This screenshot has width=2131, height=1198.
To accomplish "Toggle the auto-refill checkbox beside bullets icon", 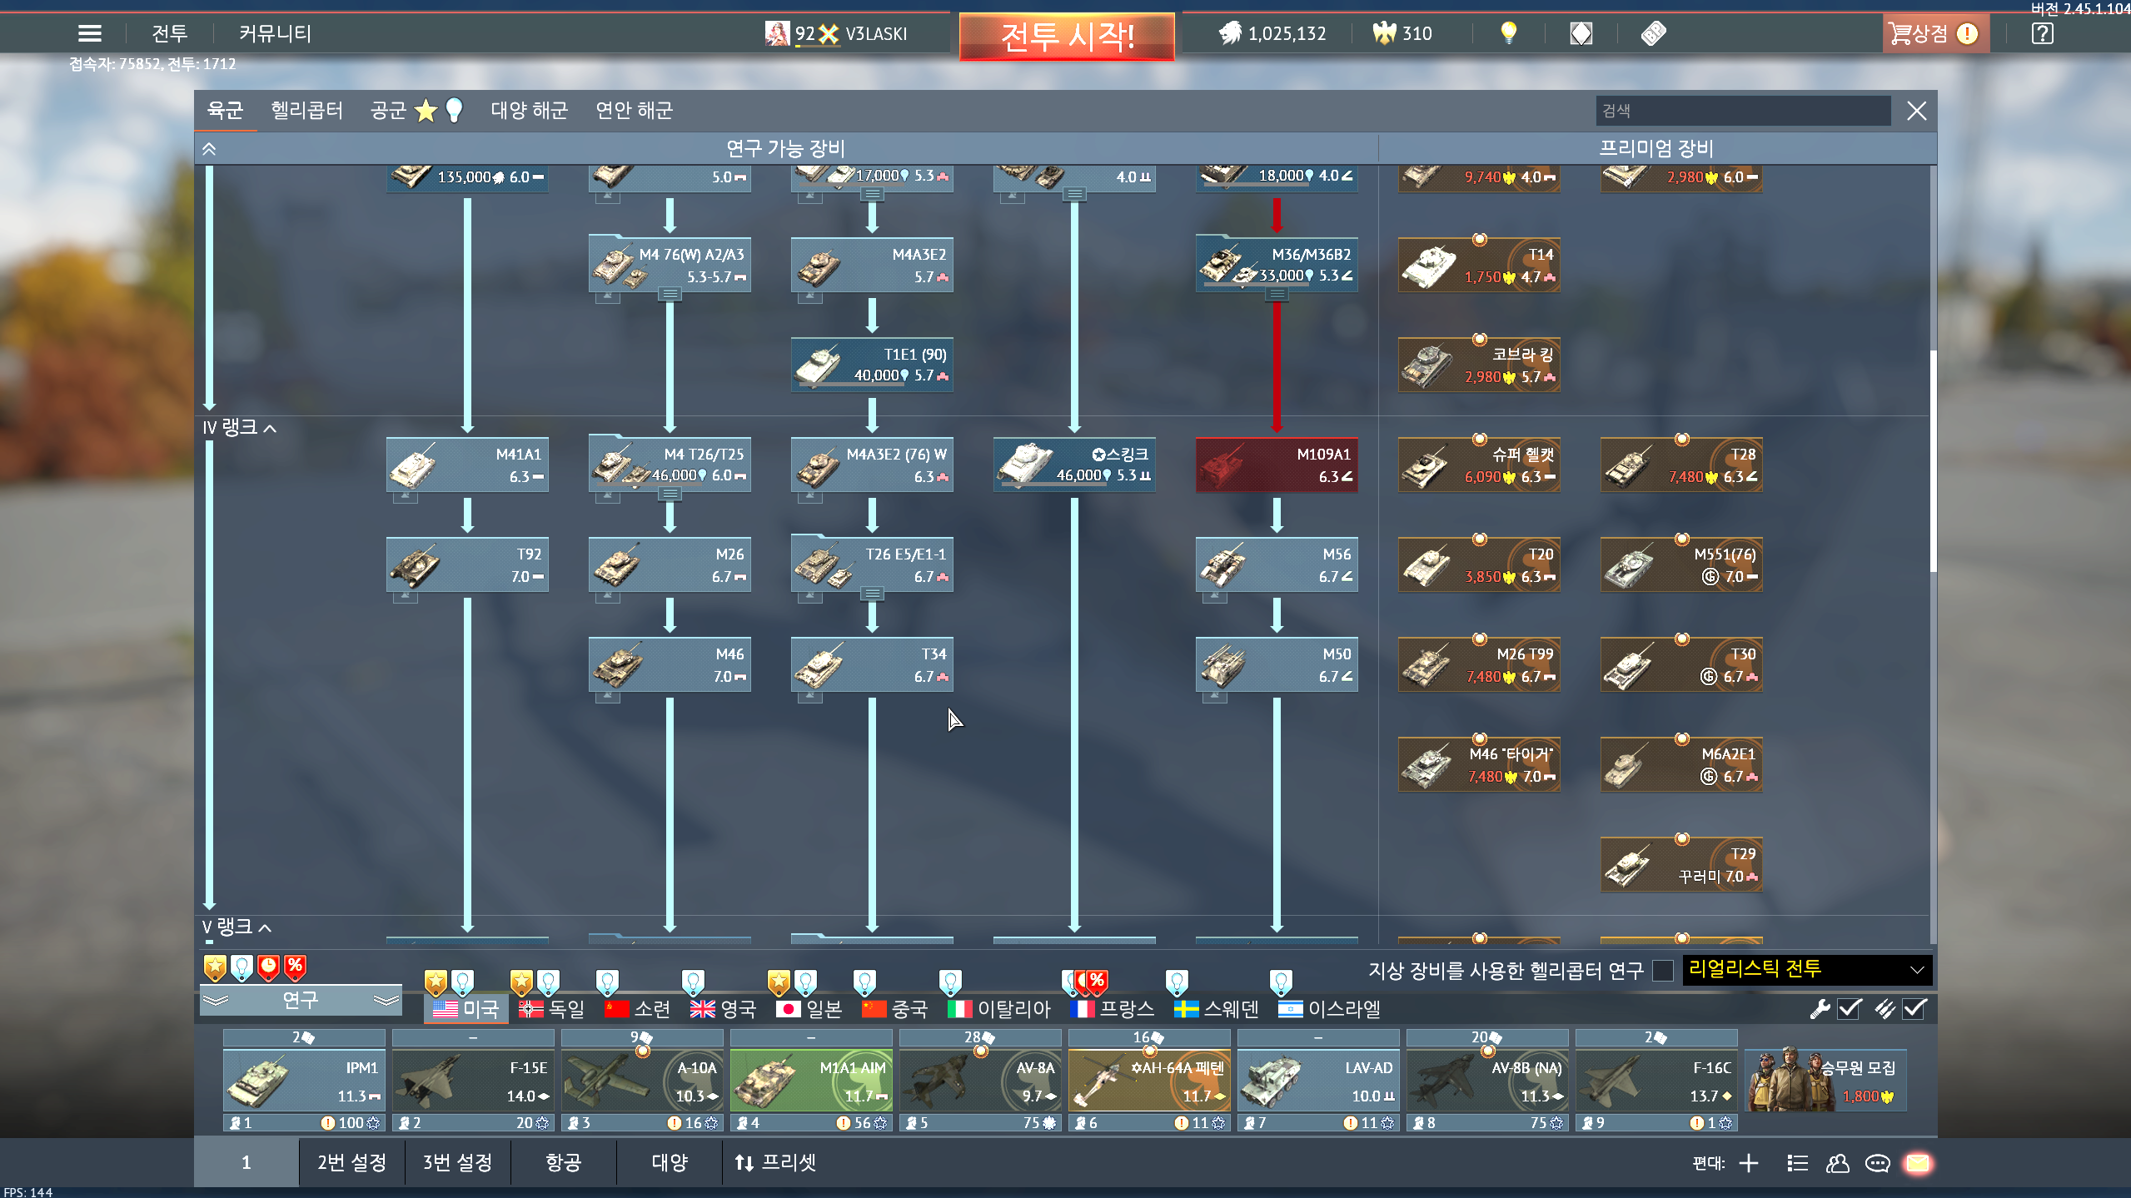I will click(x=1914, y=1009).
